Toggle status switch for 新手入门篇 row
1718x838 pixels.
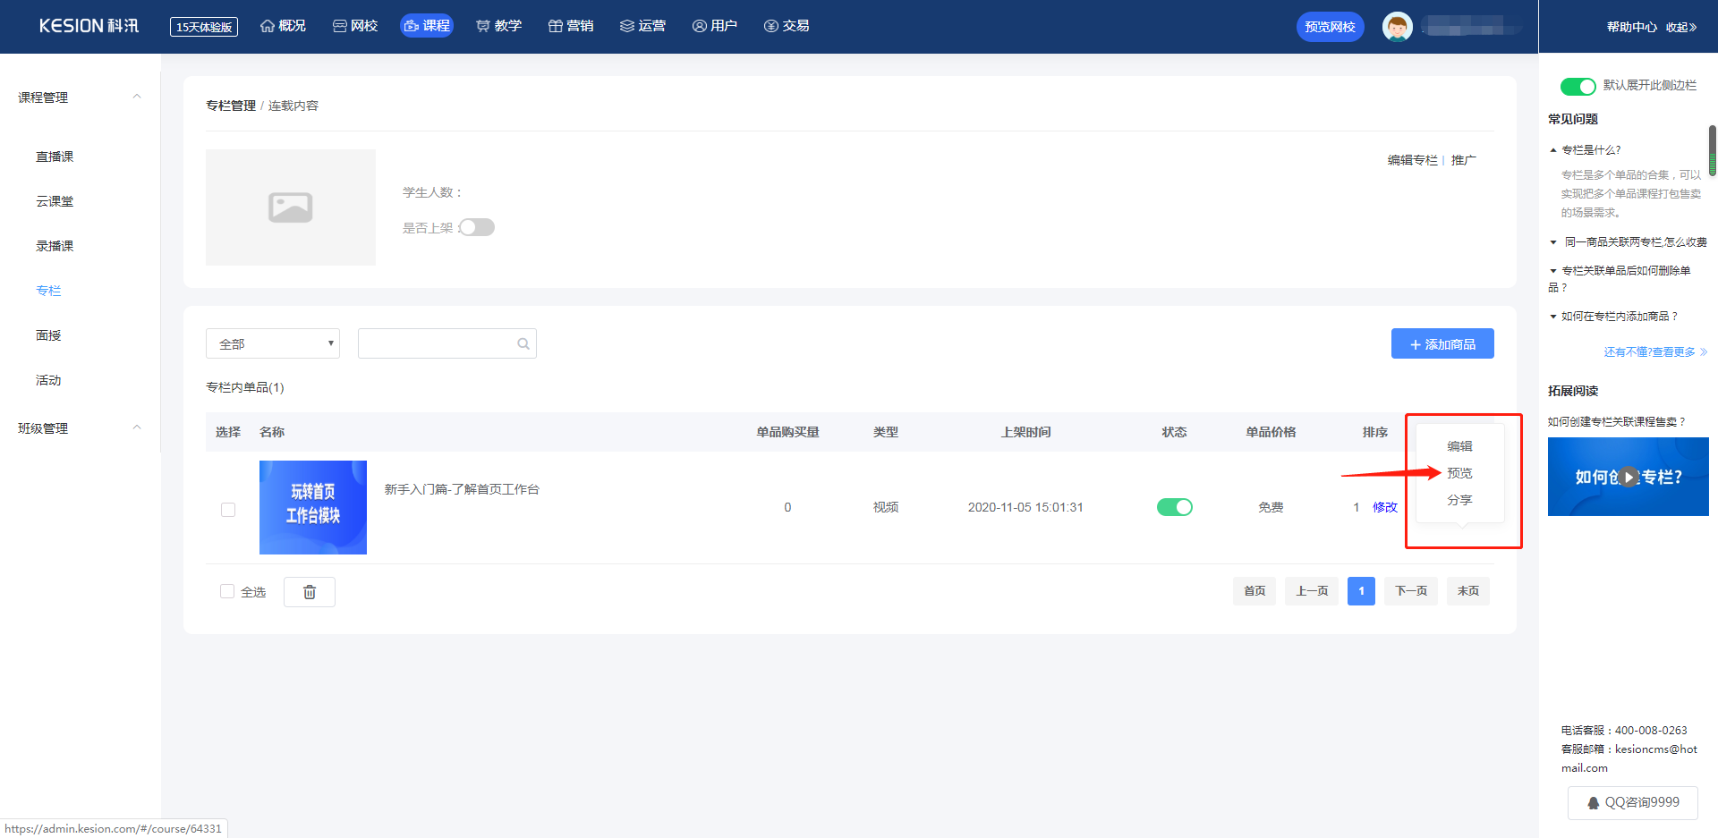pyautogui.click(x=1175, y=507)
